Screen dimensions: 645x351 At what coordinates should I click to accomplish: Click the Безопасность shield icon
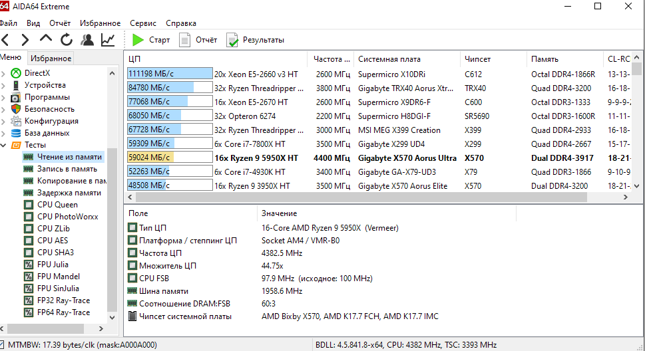pos(16,109)
